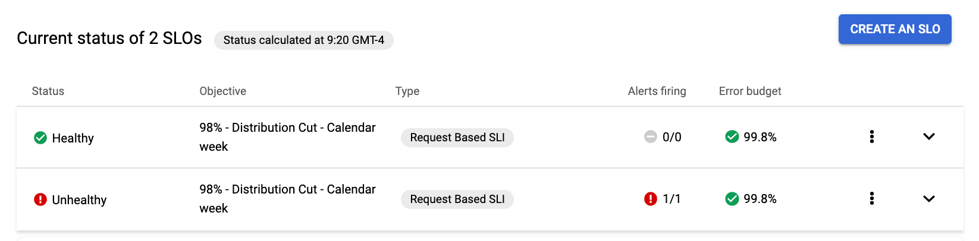Click the Request Based SLI chip in Unhealthy row

457,199
